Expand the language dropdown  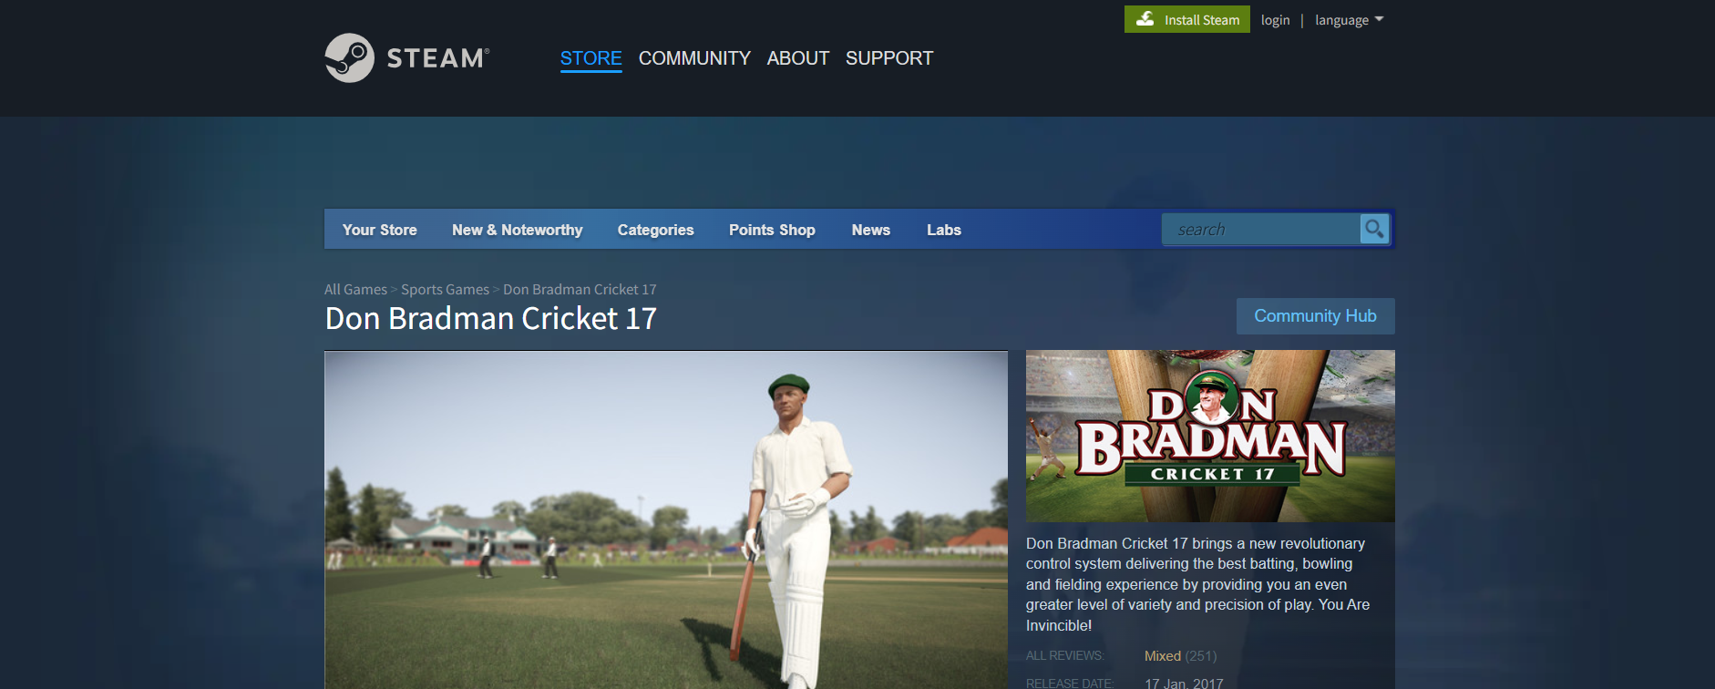[x=1349, y=20]
